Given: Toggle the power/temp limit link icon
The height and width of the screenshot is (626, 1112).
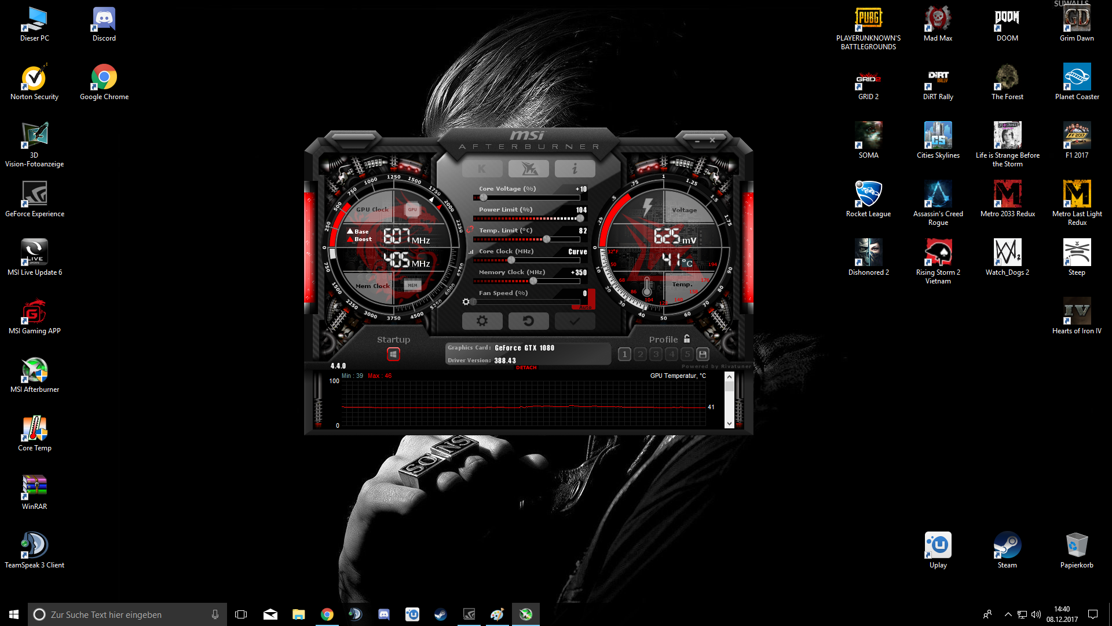Looking at the screenshot, I should (470, 230).
